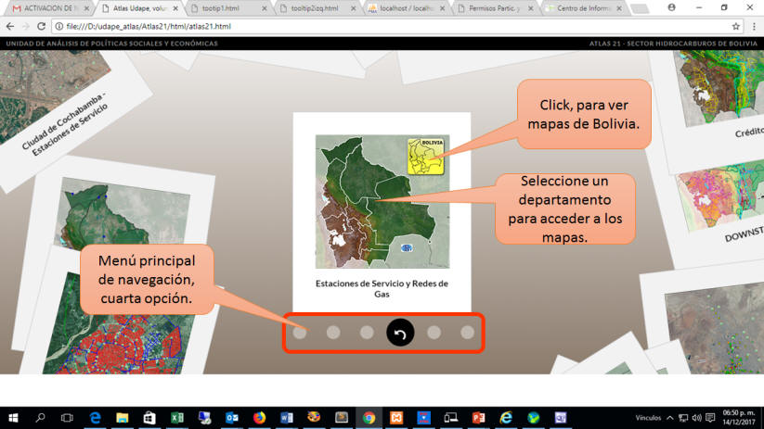Close the Centro de Inform tab
The height and width of the screenshot is (429, 764).
619,8
